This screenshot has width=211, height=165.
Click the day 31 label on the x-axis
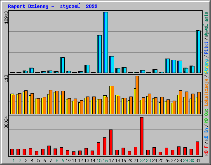point(198,160)
